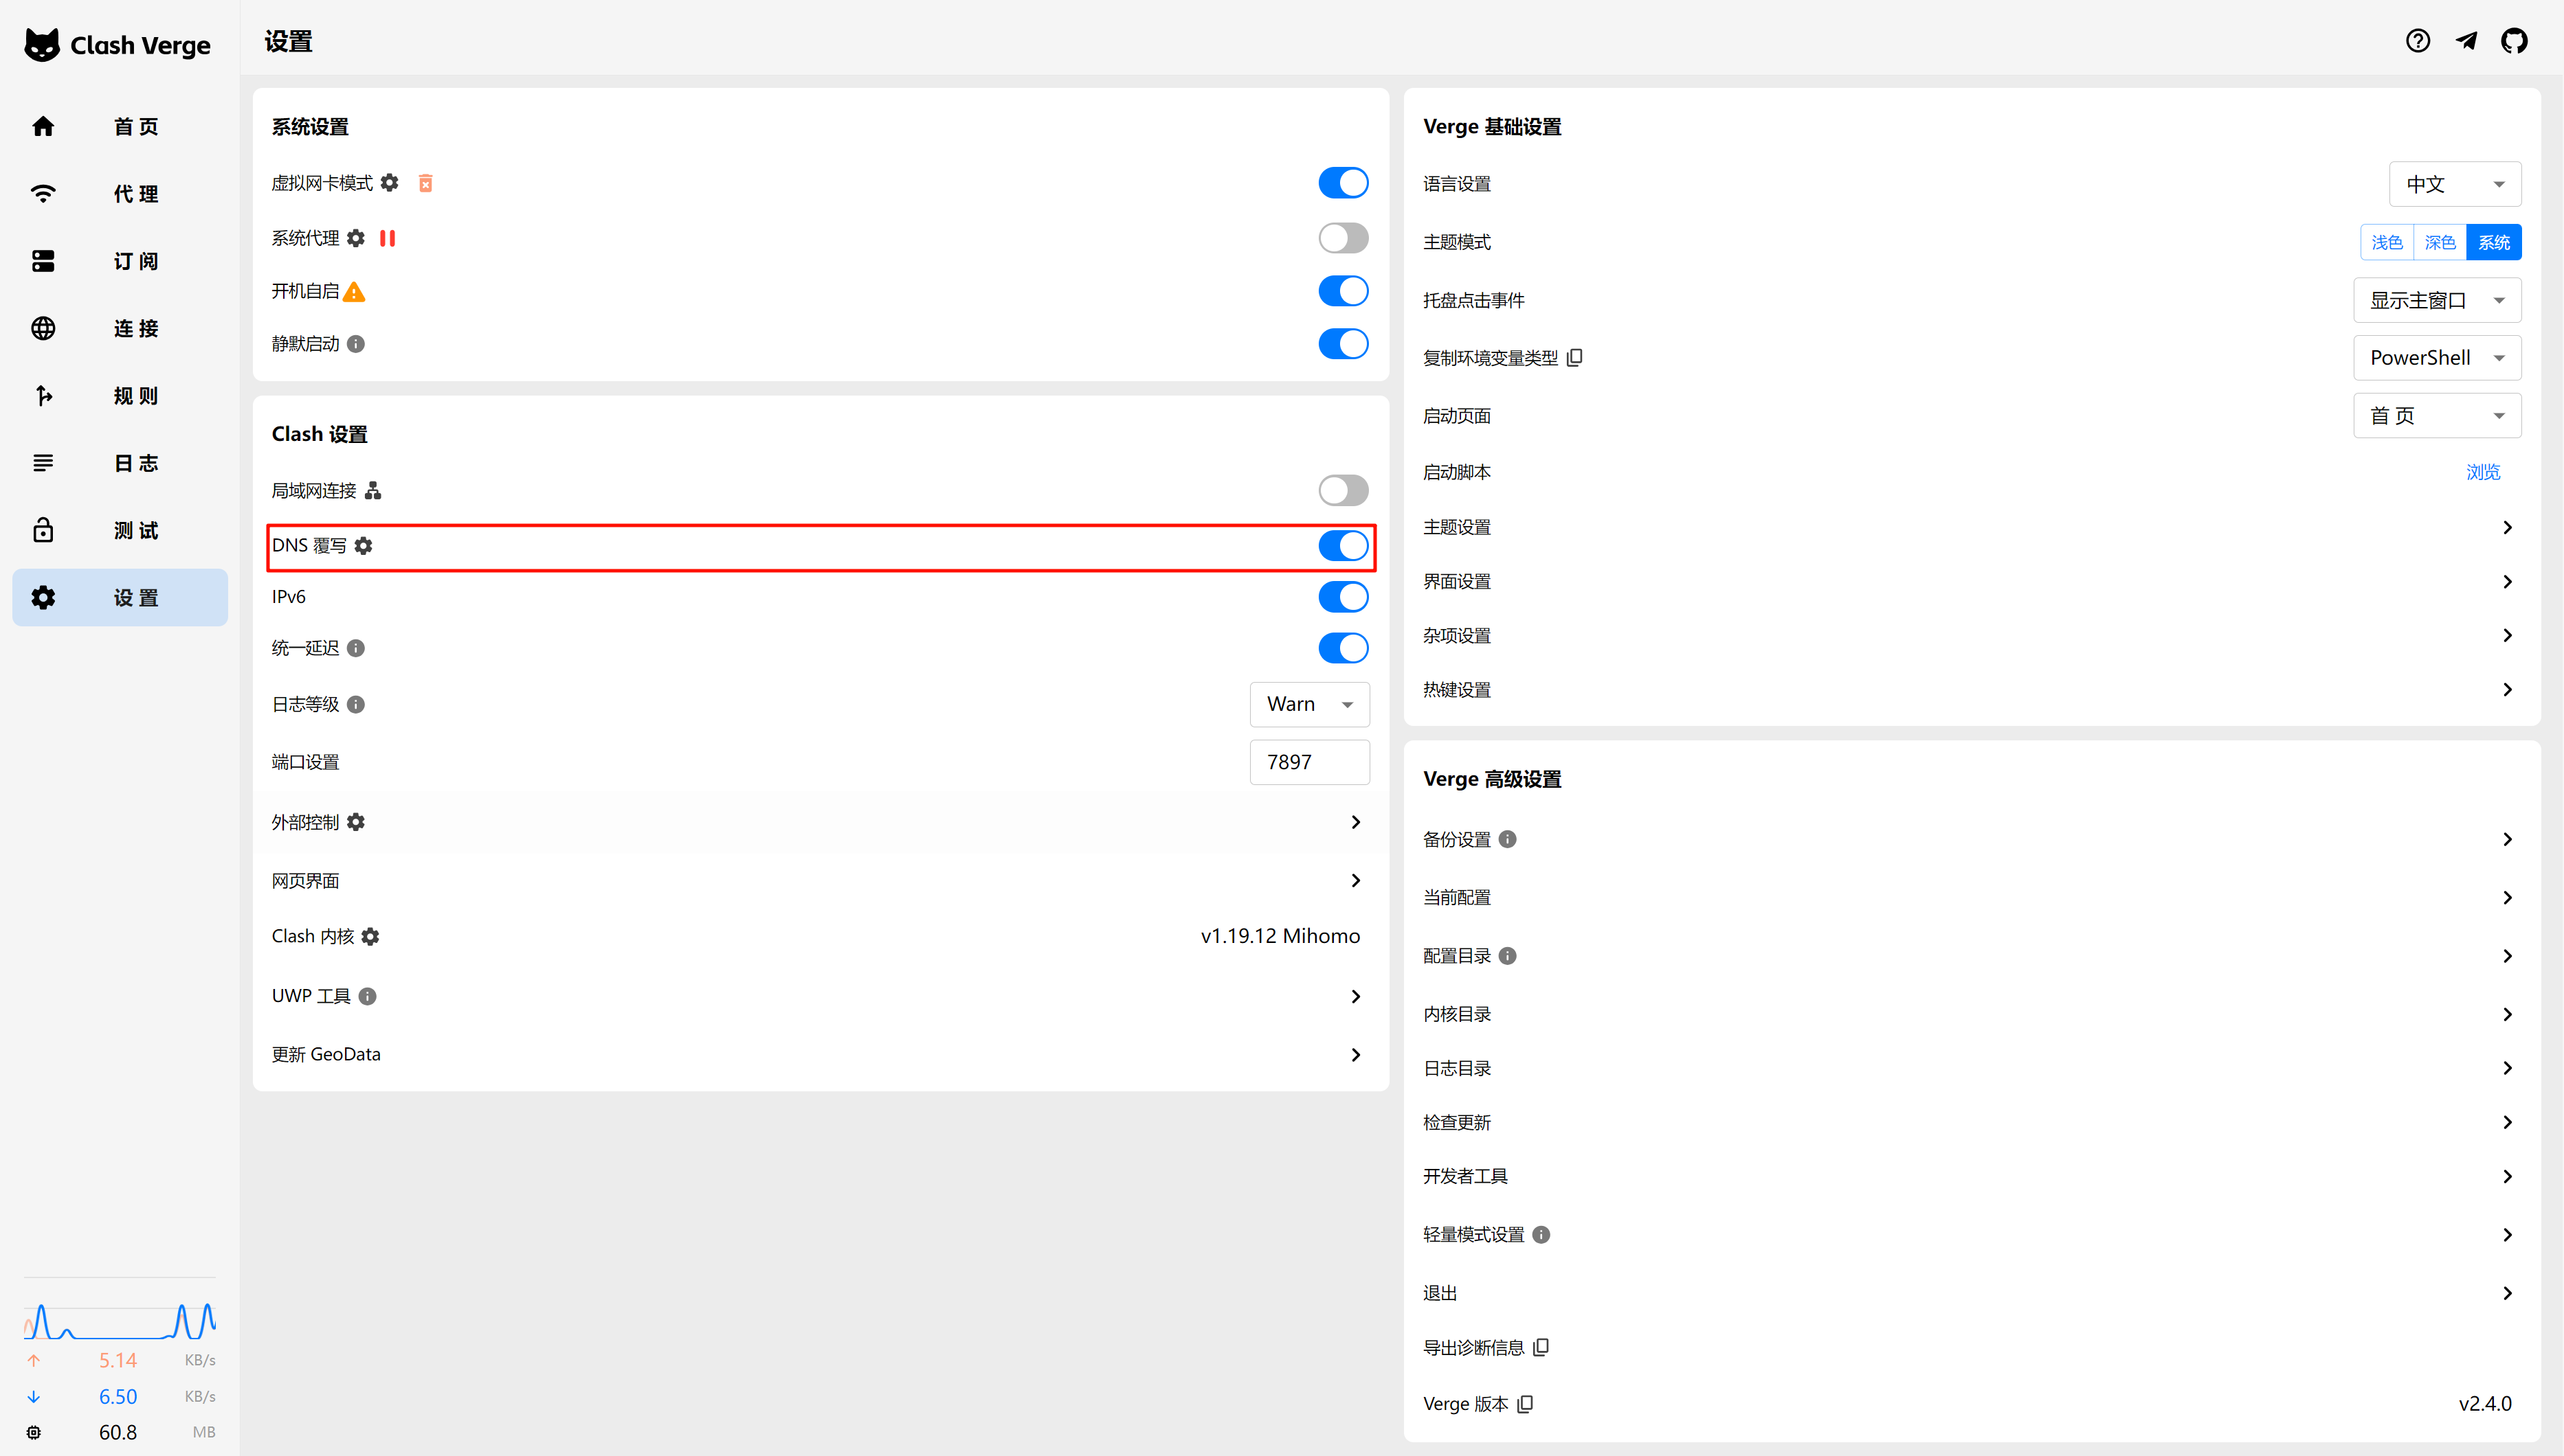Click the LAN connection network icon
2564x1456 pixels.
pos(373,491)
